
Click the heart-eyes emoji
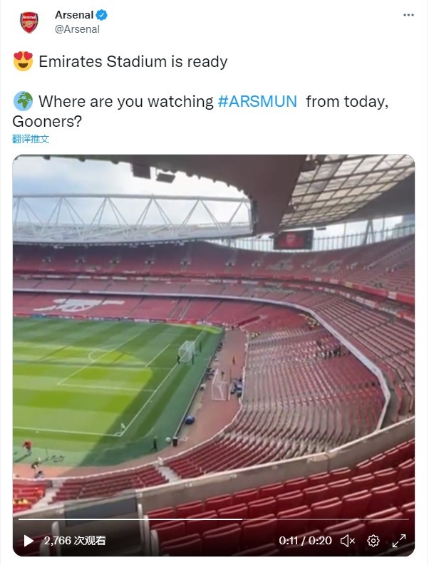23,61
